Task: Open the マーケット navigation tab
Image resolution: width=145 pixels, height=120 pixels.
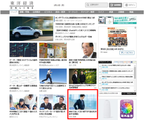Action: 73,12
